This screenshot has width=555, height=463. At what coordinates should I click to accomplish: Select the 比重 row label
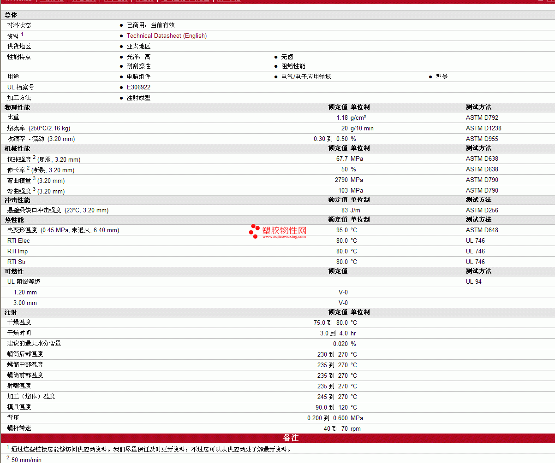[13, 118]
